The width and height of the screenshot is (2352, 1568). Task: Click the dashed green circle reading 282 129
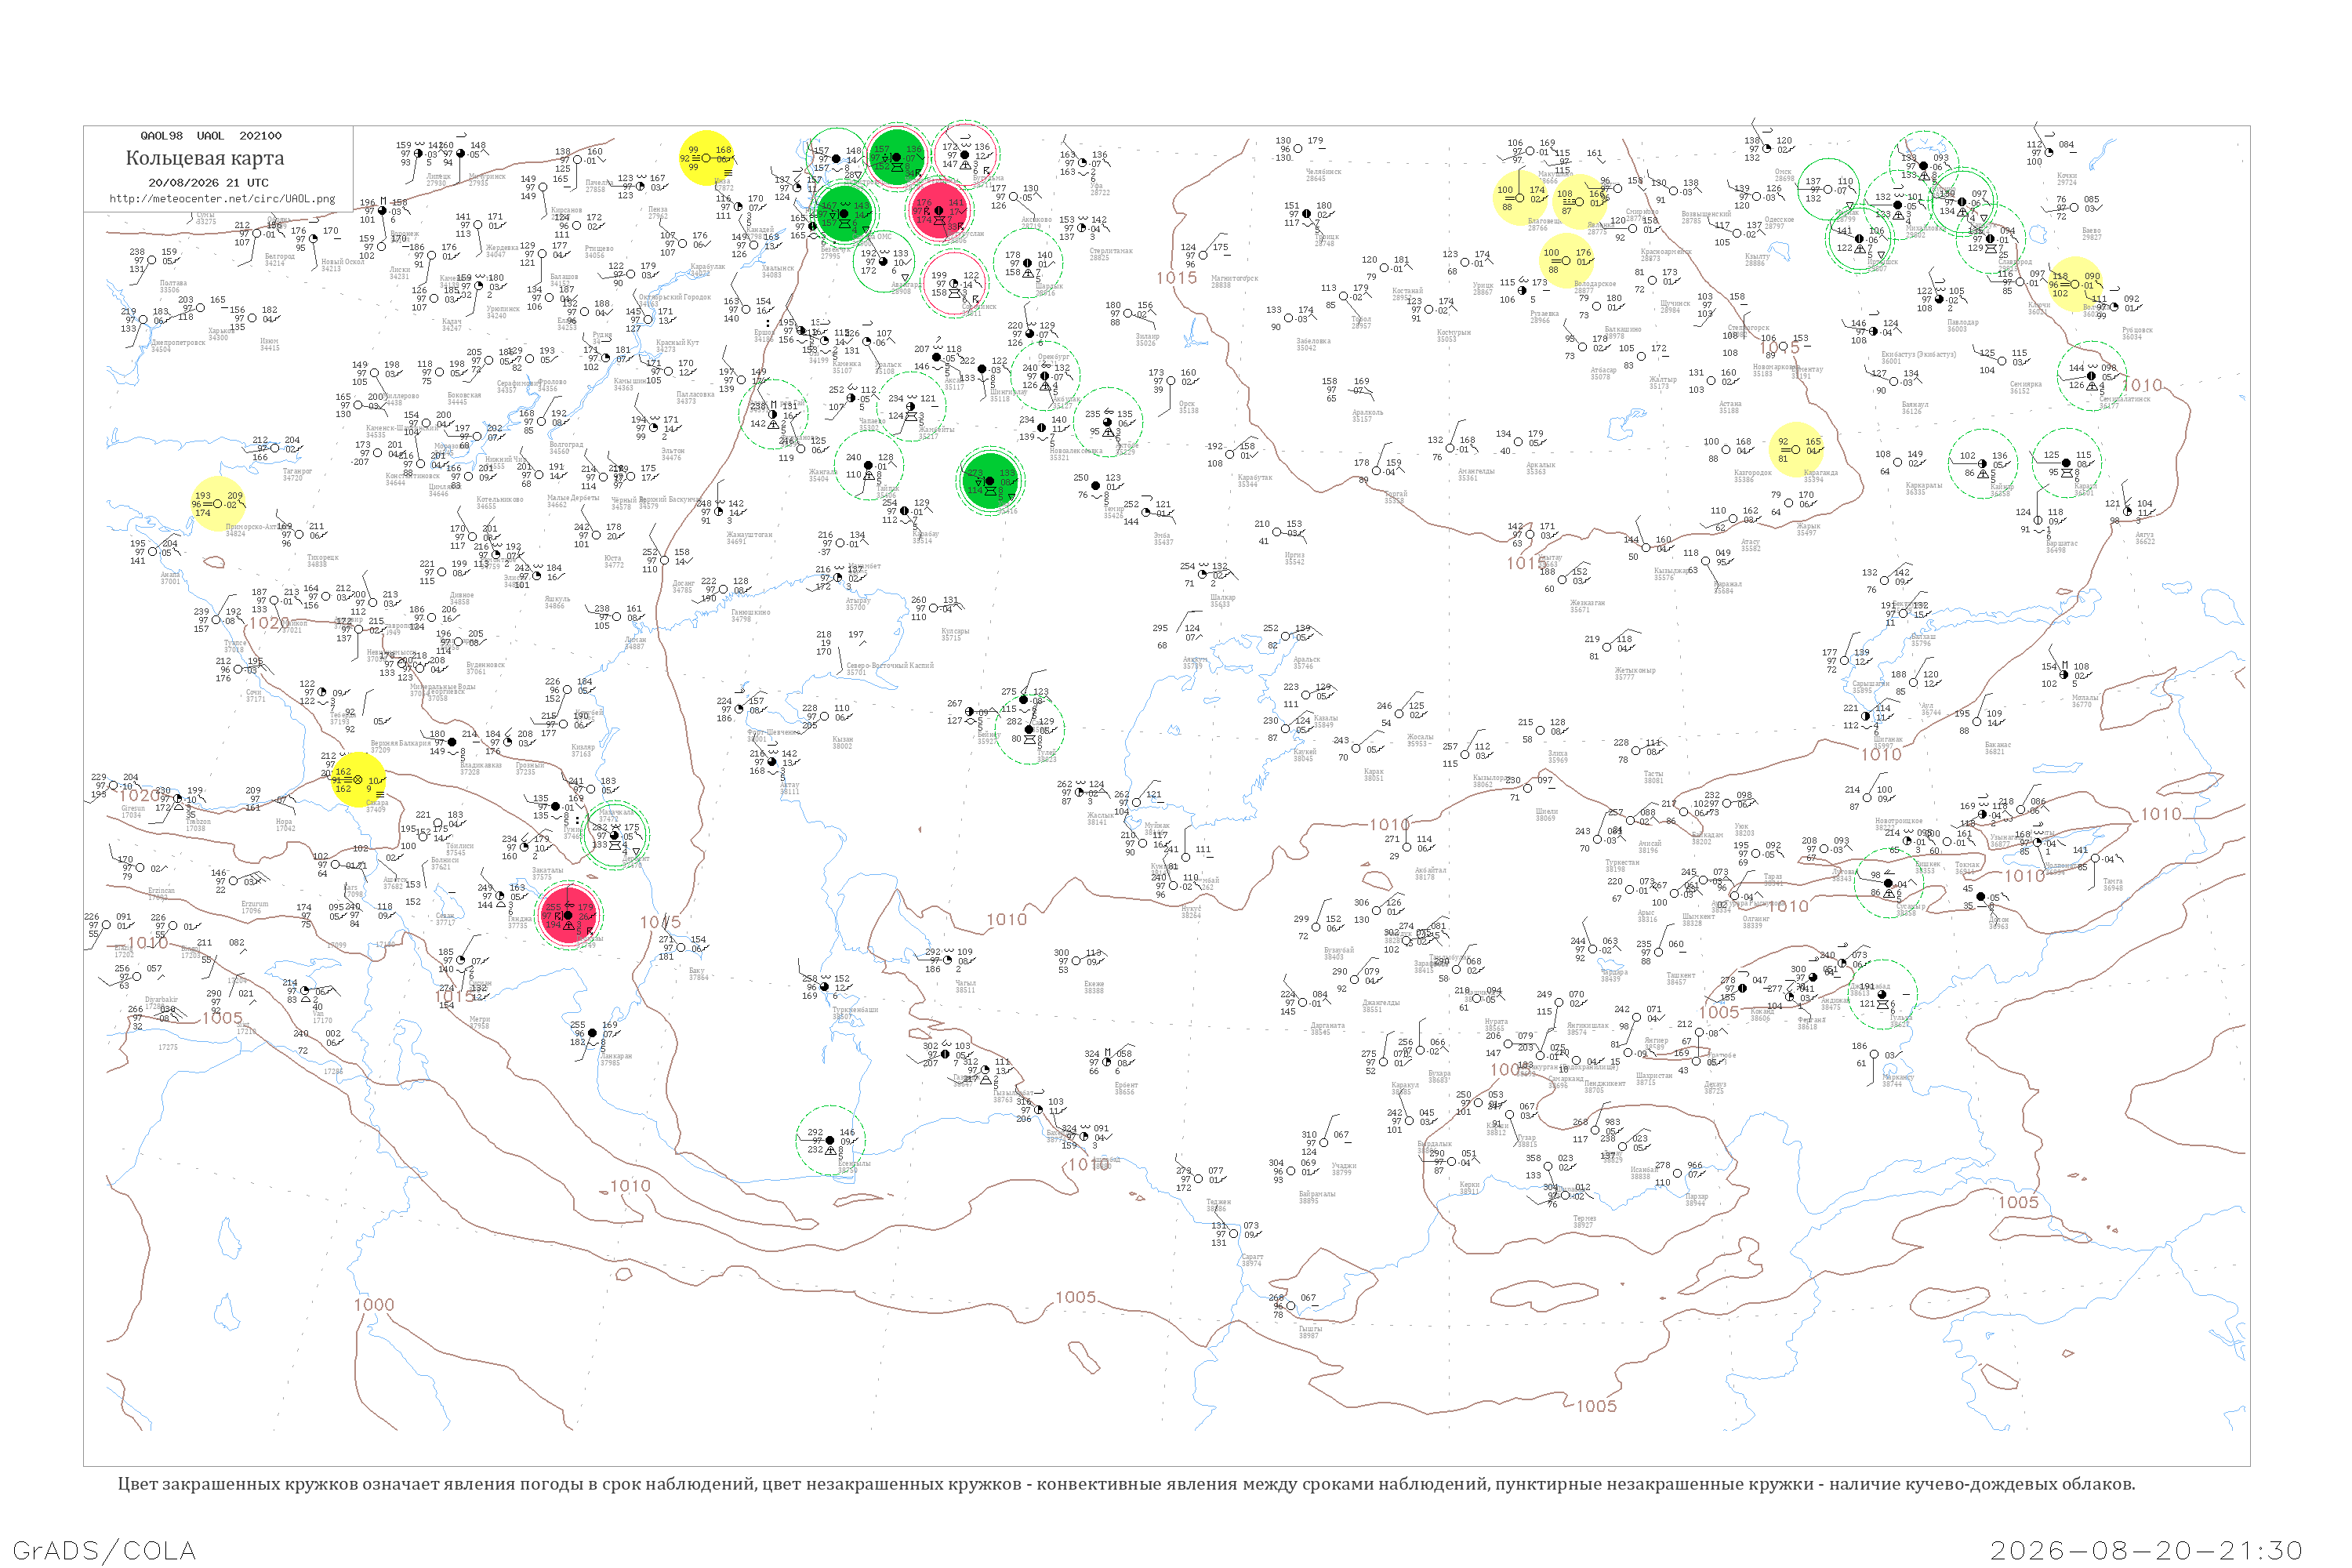(x=1029, y=729)
